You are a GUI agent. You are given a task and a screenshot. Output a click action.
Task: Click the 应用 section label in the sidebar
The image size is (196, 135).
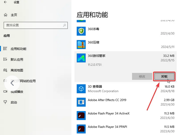point(7,36)
